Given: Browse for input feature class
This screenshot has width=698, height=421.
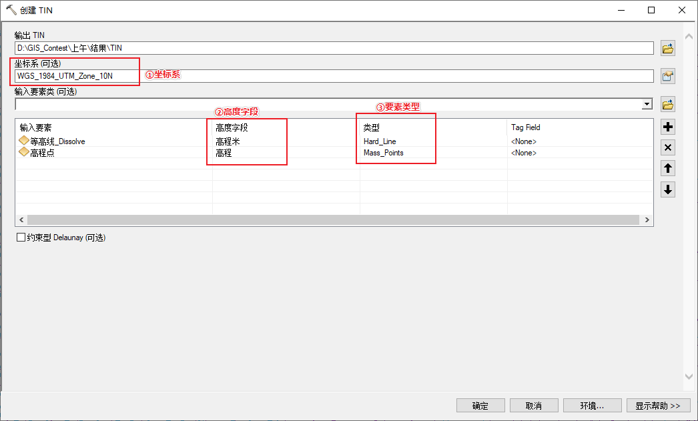Looking at the screenshot, I should click(x=668, y=105).
